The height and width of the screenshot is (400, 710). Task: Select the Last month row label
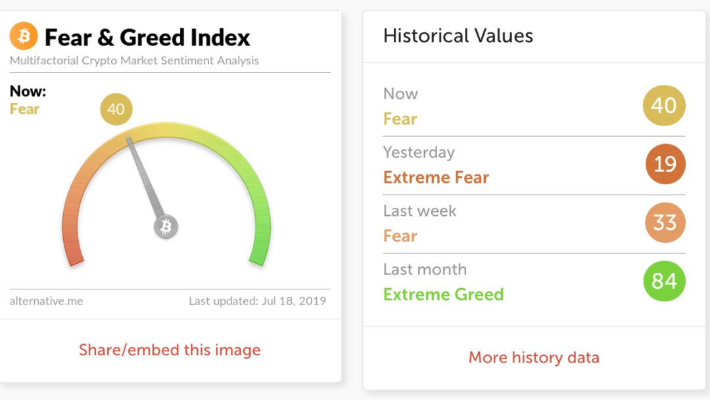tap(425, 270)
